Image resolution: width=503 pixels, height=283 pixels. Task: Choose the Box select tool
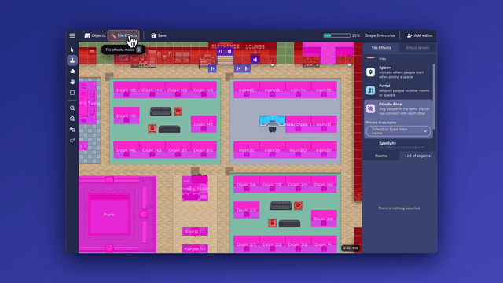tap(72, 93)
